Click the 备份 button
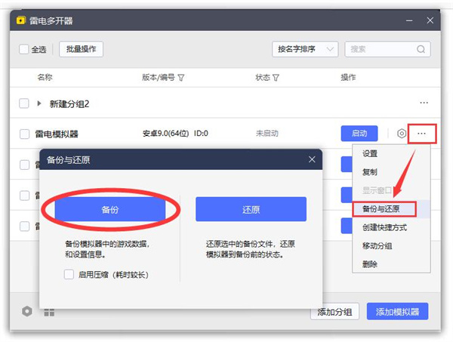453x342 pixels. (110, 209)
